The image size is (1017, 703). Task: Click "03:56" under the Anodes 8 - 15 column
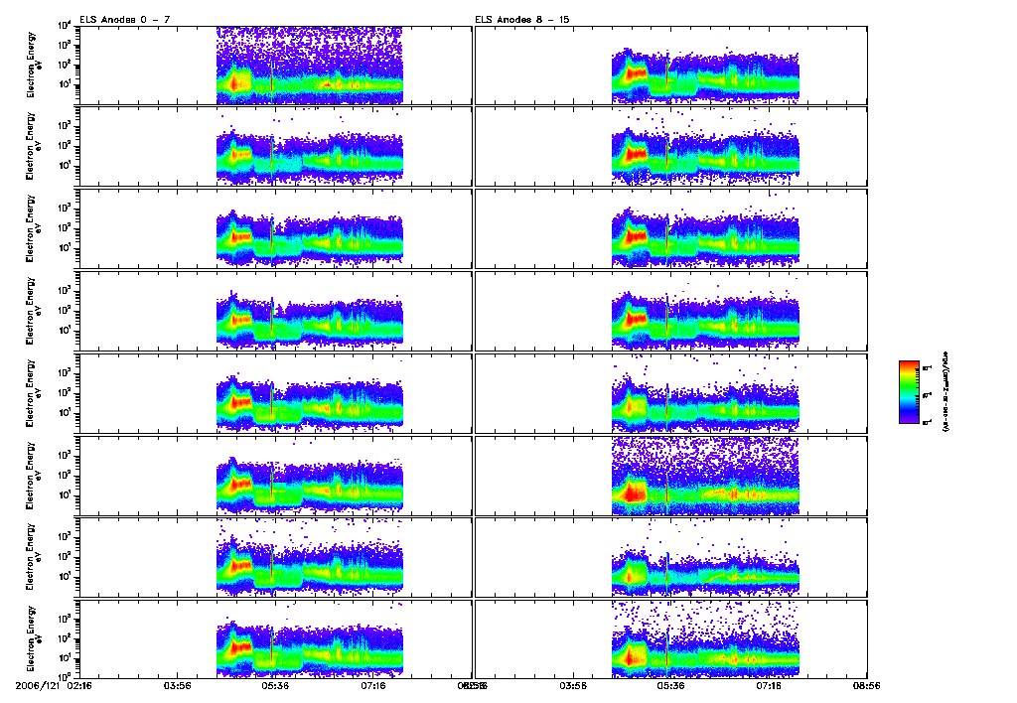[573, 685]
